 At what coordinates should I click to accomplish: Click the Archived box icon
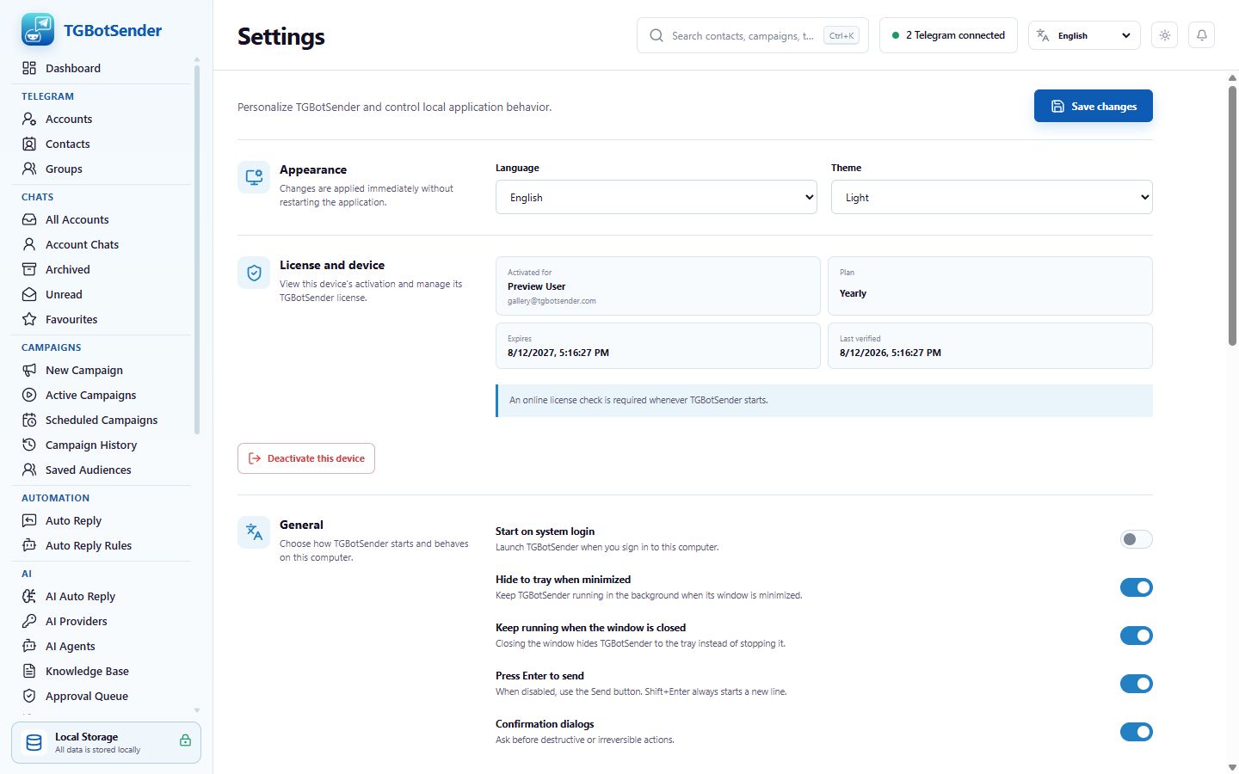tap(29, 269)
